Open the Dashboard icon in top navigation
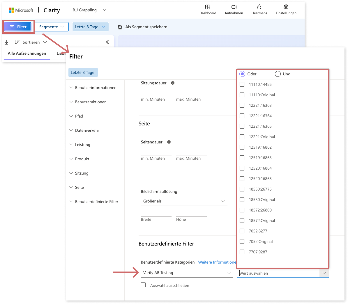The height and width of the screenshot is (304, 348). tap(208, 7)
